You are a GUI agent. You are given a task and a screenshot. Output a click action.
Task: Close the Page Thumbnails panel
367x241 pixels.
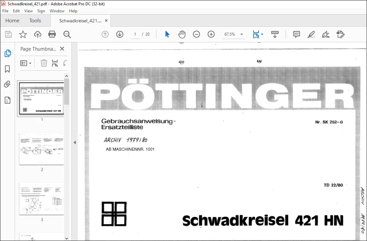(62, 49)
